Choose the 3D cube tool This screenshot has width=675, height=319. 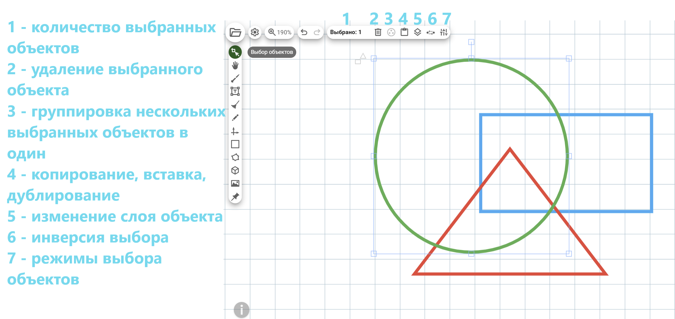click(235, 170)
